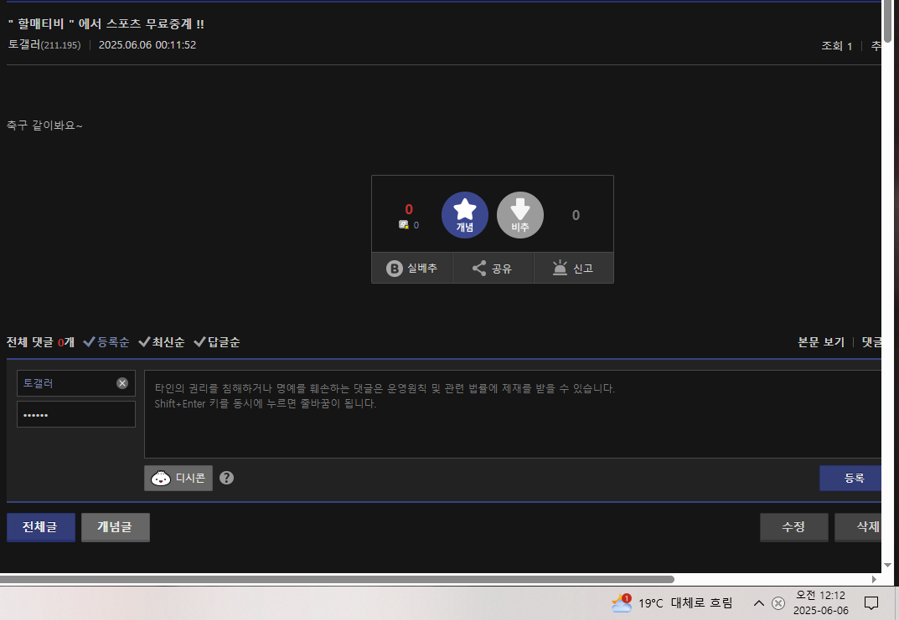Report post with 신고 siren icon

573,269
